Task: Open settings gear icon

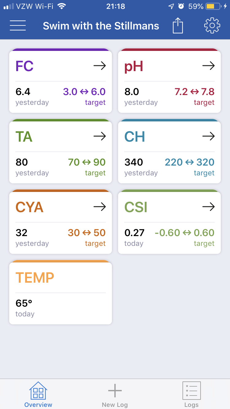Action: pyautogui.click(x=212, y=25)
